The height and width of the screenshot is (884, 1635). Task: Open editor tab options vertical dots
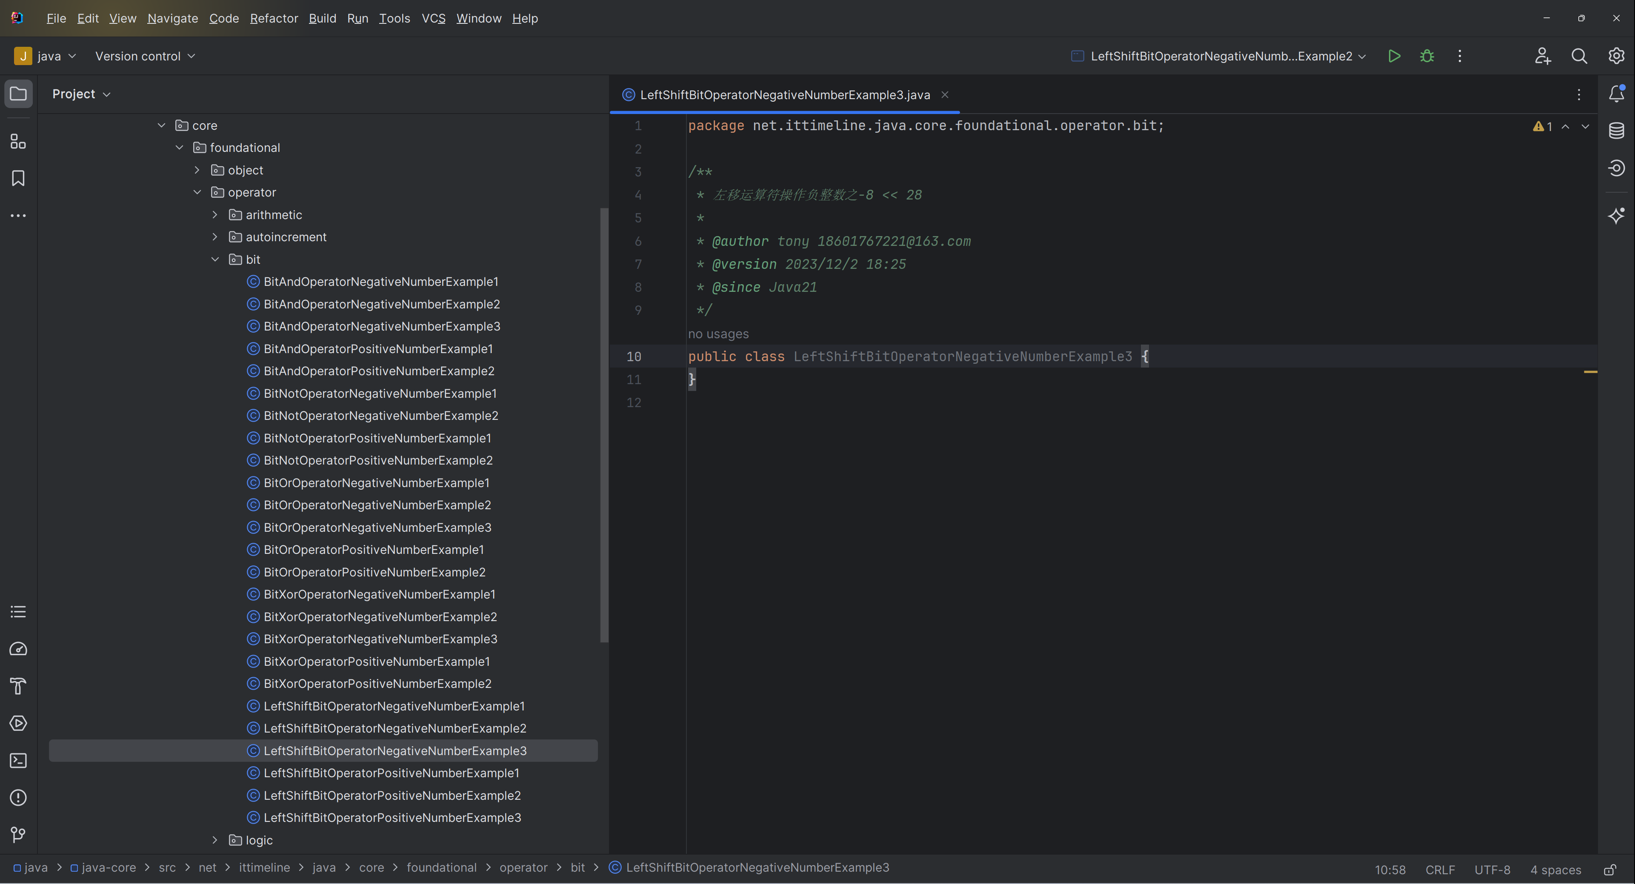tap(1579, 94)
